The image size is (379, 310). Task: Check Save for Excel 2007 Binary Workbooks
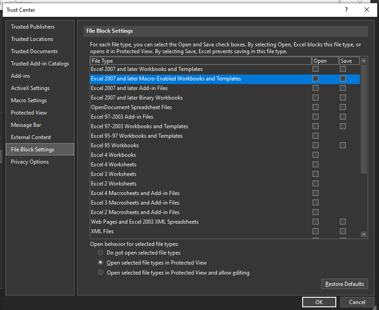pyautogui.click(x=343, y=97)
